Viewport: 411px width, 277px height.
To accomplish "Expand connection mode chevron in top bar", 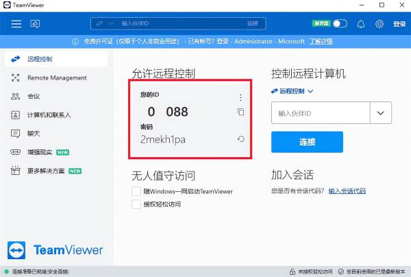I will point(111,23).
